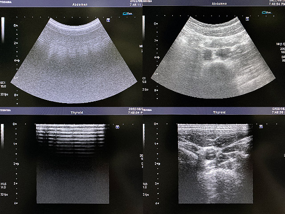The image size is (285, 214).
Task: Click the focus arrow at depth 2 in the 32 fps panel
Action: pyautogui.click(x=18, y=164)
